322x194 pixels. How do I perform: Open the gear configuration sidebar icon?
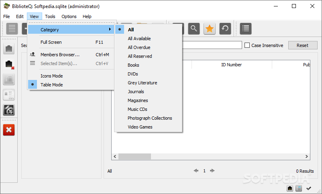[9, 110]
